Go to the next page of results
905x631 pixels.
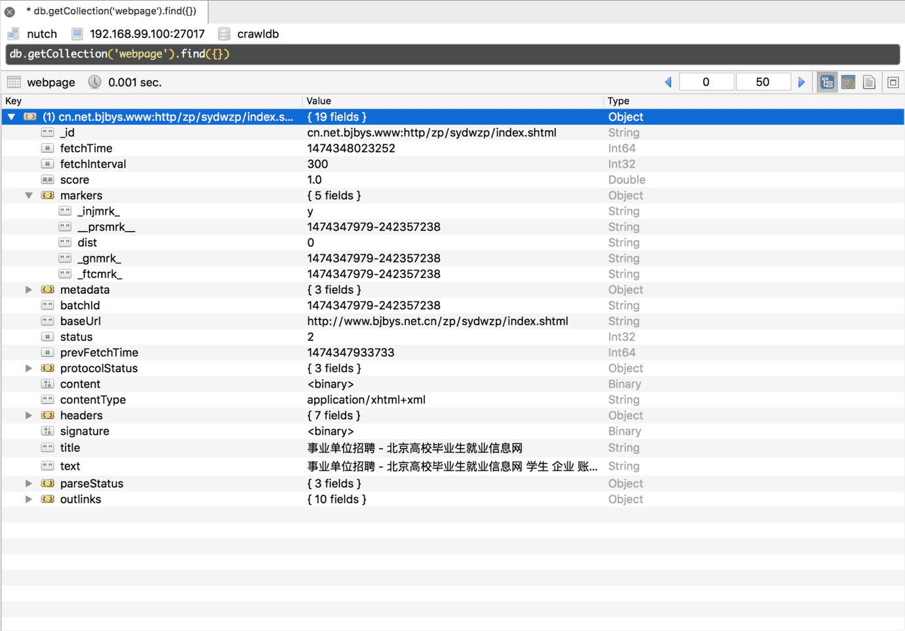(x=801, y=81)
